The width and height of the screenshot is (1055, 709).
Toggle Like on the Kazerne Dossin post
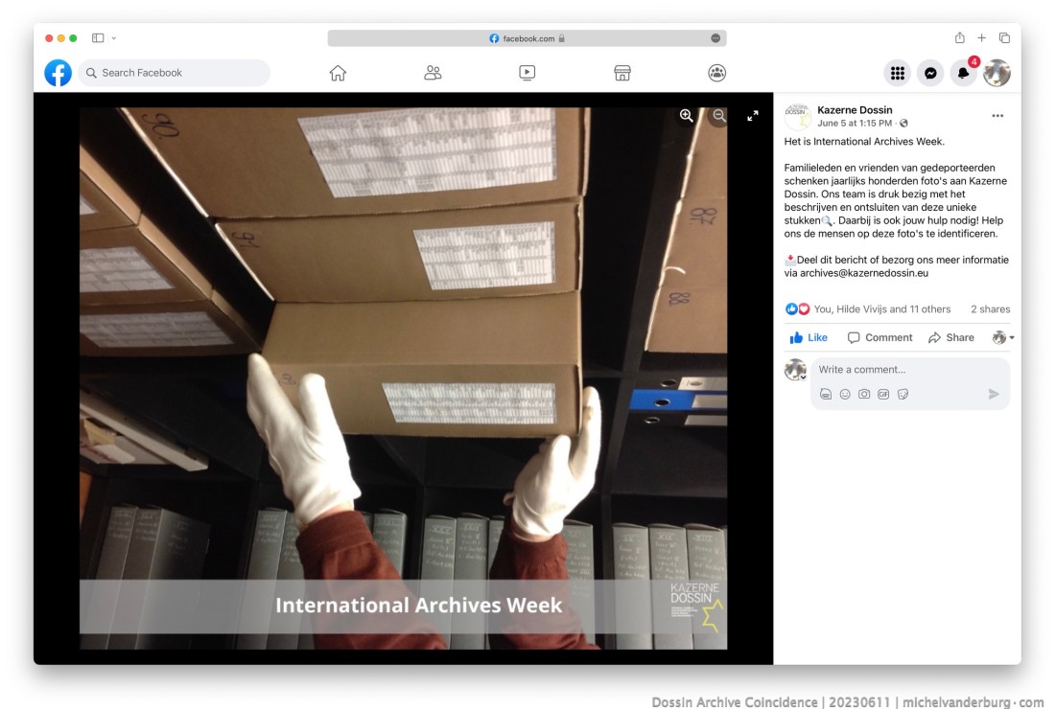(x=809, y=337)
